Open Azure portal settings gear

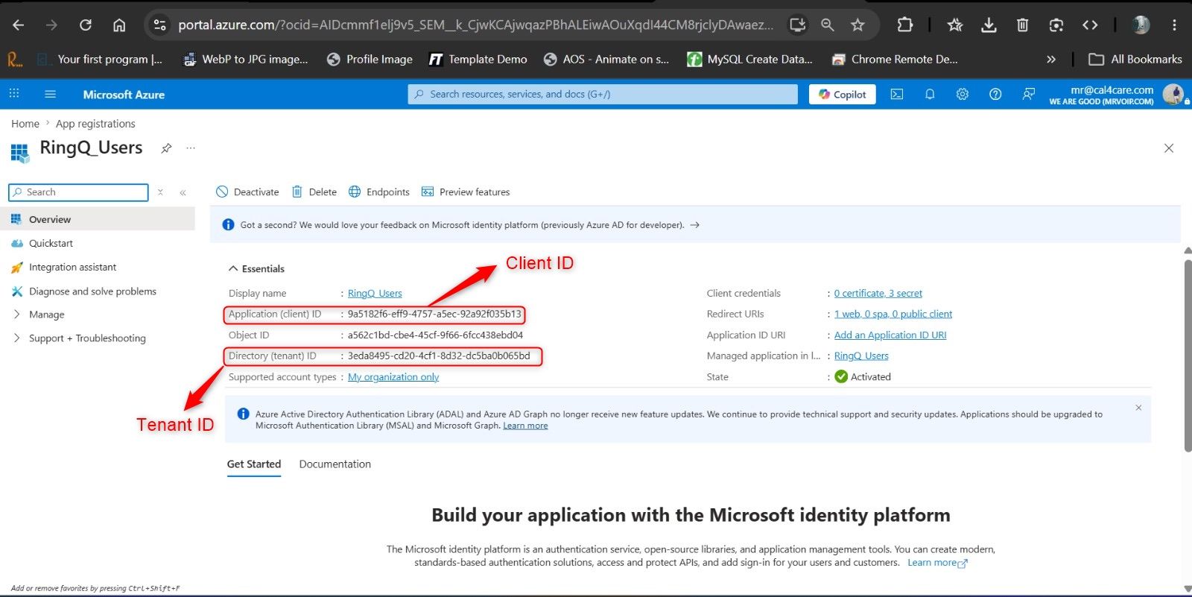pyautogui.click(x=963, y=94)
